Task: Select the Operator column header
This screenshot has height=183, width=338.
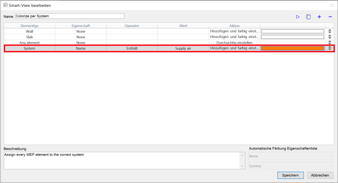Action: (x=132, y=26)
